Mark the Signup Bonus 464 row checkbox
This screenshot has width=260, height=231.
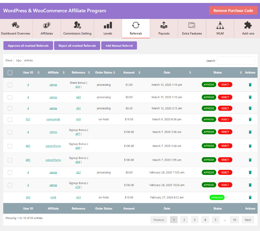point(10,160)
